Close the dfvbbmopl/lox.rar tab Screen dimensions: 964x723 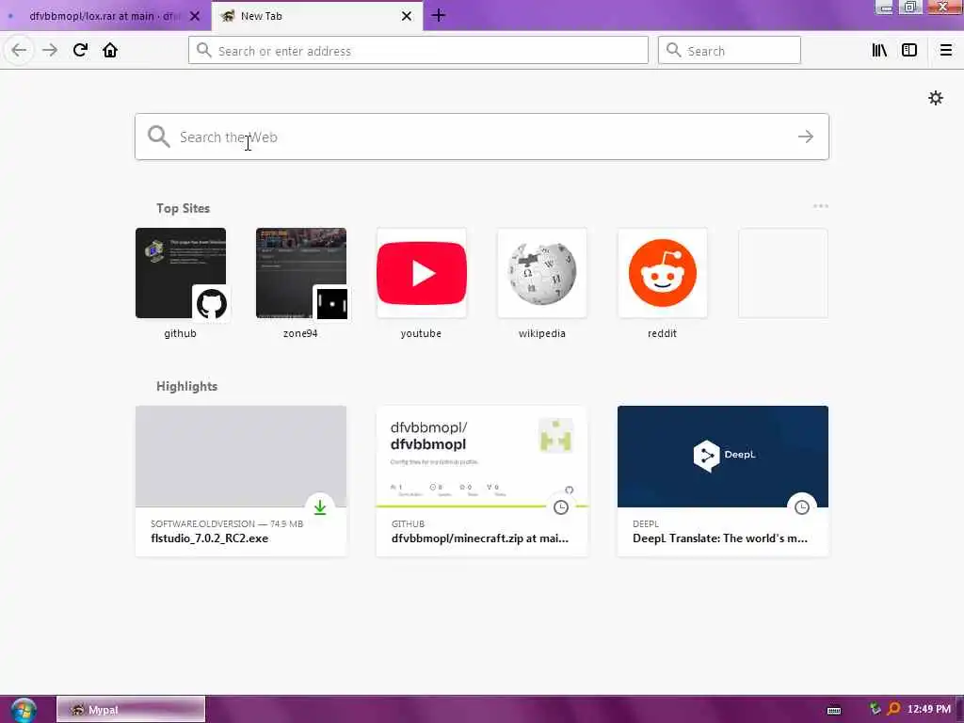click(x=195, y=16)
